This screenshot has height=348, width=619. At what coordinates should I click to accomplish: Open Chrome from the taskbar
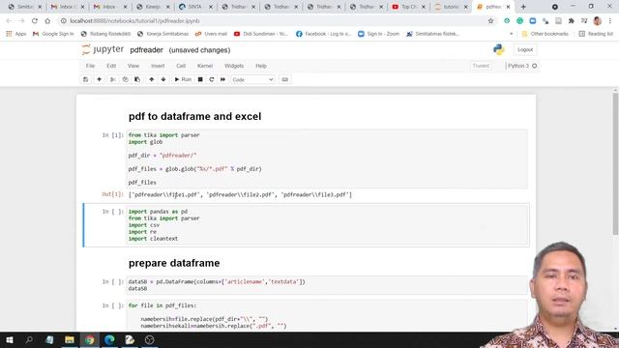pos(90,339)
